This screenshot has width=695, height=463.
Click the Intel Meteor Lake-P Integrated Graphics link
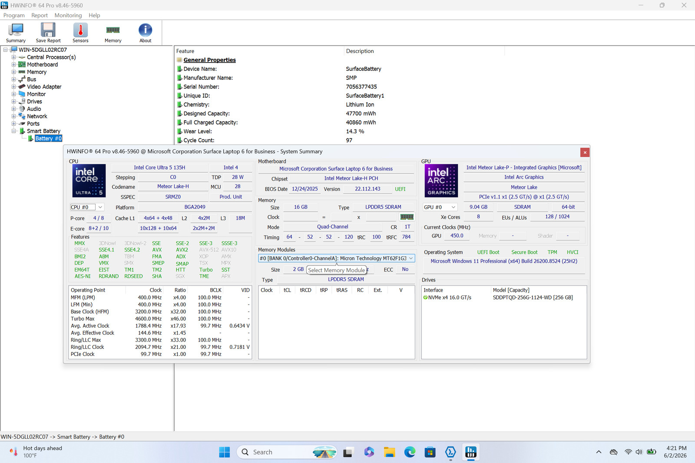point(524,167)
